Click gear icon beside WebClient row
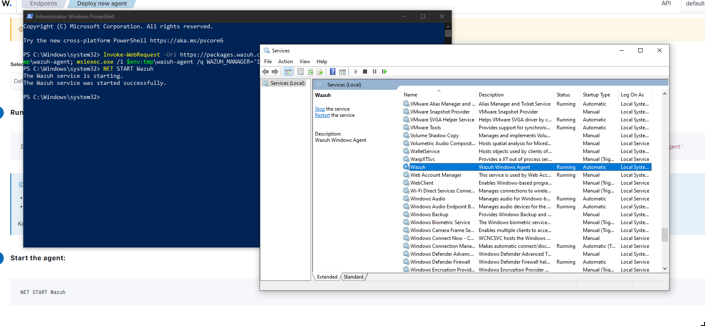The height and width of the screenshot is (326, 705). [x=406, y=183]
